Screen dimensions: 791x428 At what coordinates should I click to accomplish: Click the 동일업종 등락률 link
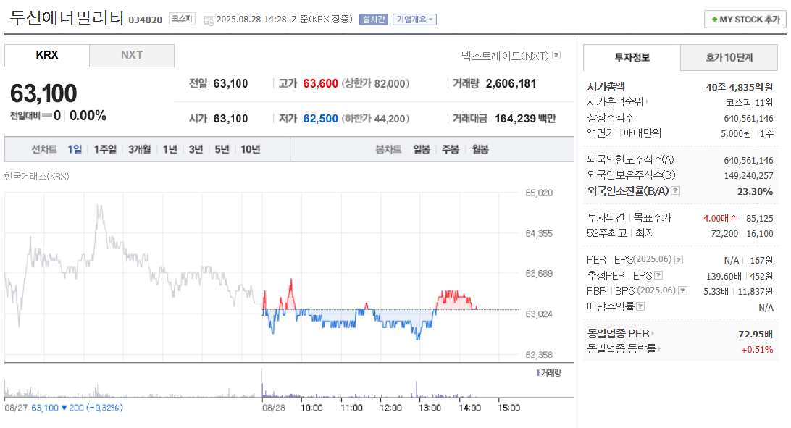click(621, 348)
